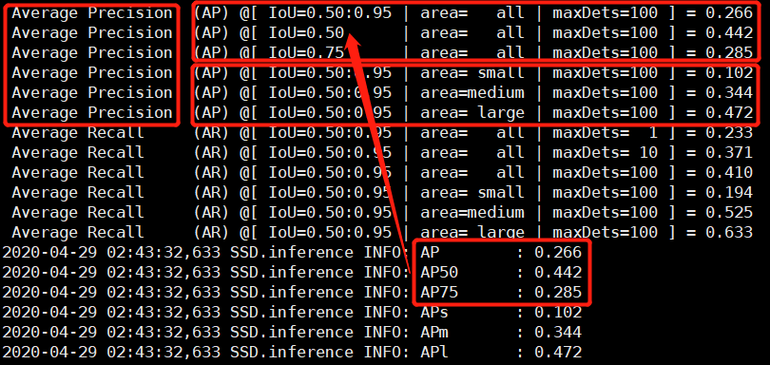Click 'maxDets=100' in the 0.410 Average Recall row
The height and width of the screenshot is (365, 770).
pos(605,172)
